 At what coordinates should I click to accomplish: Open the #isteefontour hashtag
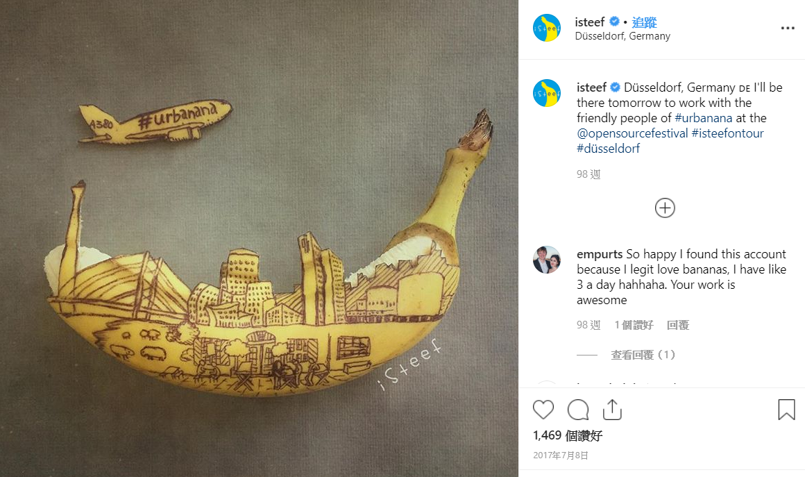(x=727, y=133)
